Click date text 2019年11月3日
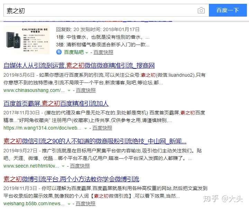The image size is (249, 209). (20, 188)
